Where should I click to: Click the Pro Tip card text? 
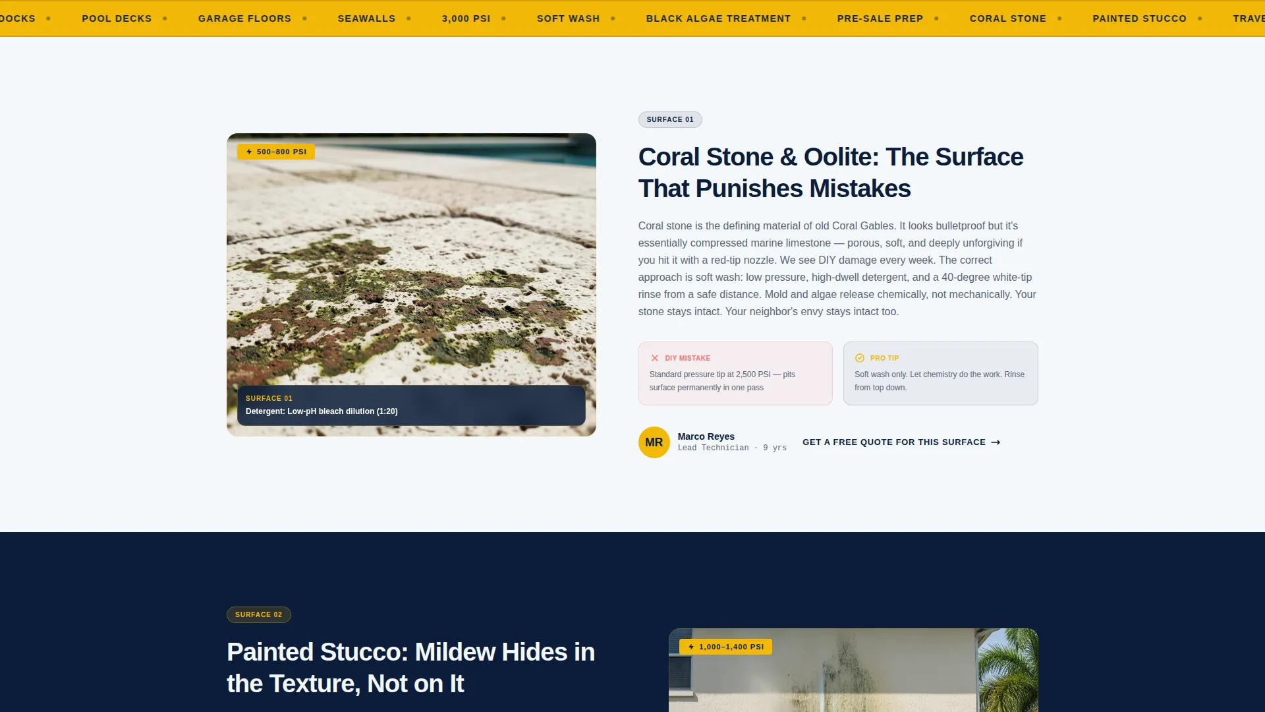pos(940,381)
